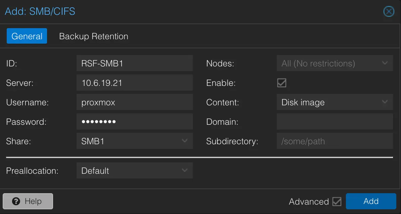
Task: Open the Preallocation dropdown set to Default
Action: click(134, 170)
